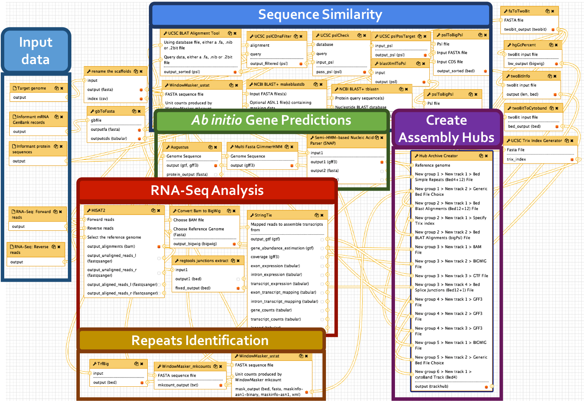Click 'New group 3 > New track 3 > GTF File'
The image size is (584, 401).
click(x=451, y=276)
